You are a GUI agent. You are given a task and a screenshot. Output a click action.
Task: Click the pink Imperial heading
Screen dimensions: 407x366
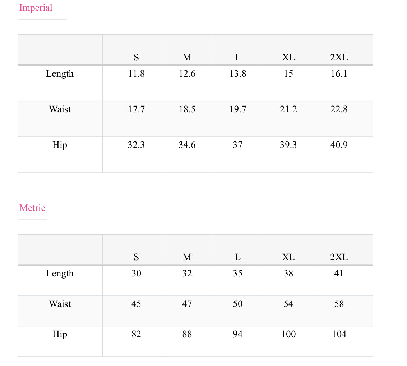[x=36, y=8]
